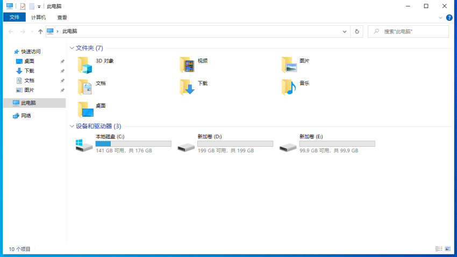The width and height of the screenshot is (457, 257).
Task: Click the Back navigation arrow
Action: click(x=11, y=32)
